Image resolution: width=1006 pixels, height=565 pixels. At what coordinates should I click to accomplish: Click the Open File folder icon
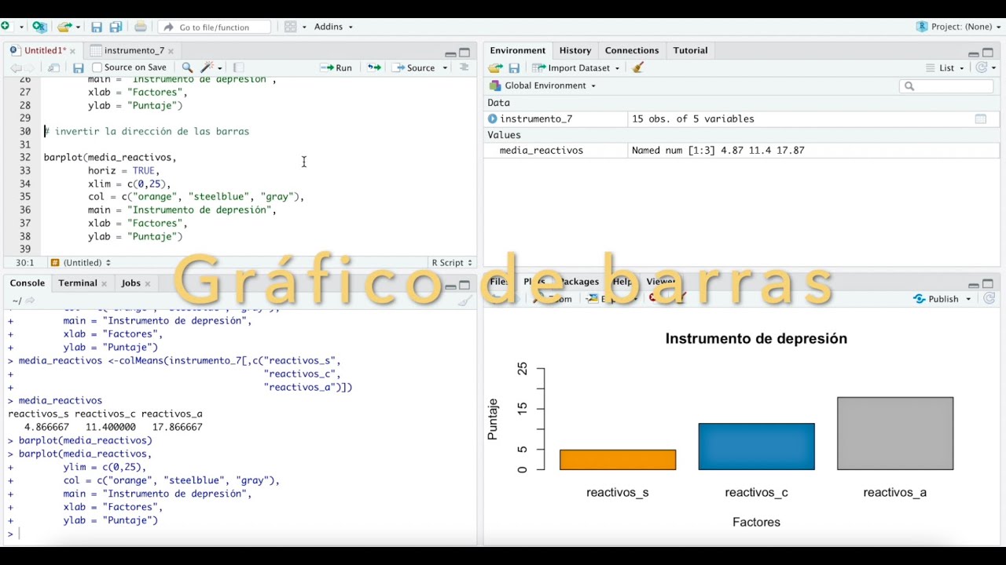[65, 27]
